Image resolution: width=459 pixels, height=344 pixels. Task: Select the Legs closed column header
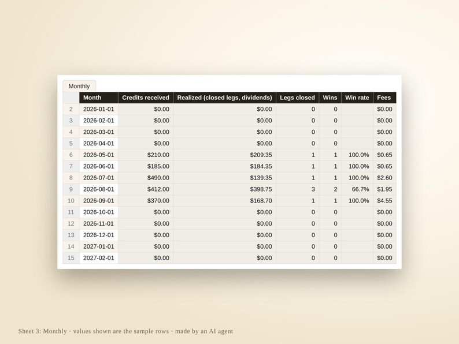[x=297, y=98]
